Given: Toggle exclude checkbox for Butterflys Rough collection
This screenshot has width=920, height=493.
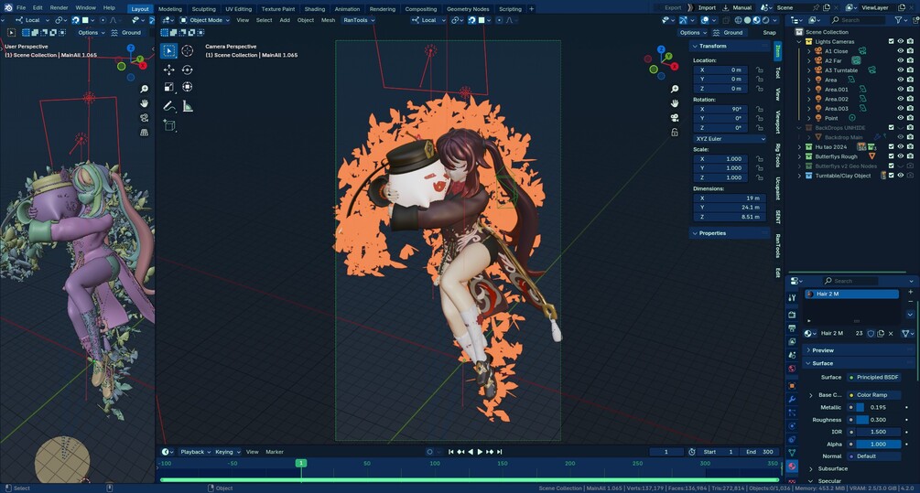Looking at the screenshot, I should (x=891, y=156).
